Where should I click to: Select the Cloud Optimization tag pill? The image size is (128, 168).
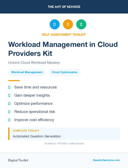tap(65, 72)
